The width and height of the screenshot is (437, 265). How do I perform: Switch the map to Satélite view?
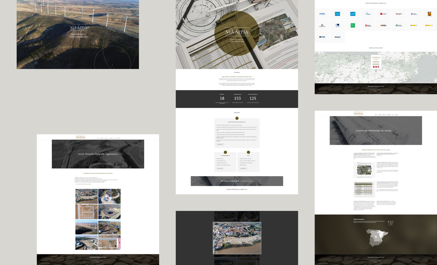point(321,53)
